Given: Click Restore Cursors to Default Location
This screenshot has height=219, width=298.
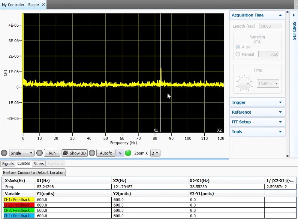Looking at the screenshot, I should (x=34, y=172).
